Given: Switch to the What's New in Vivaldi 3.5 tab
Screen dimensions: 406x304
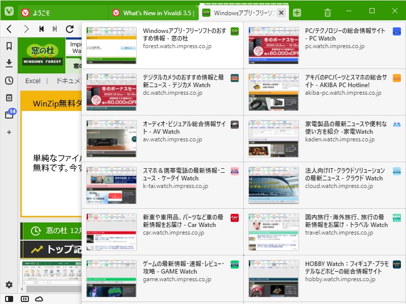Looking at the screenshot, I should pos(152,10).
